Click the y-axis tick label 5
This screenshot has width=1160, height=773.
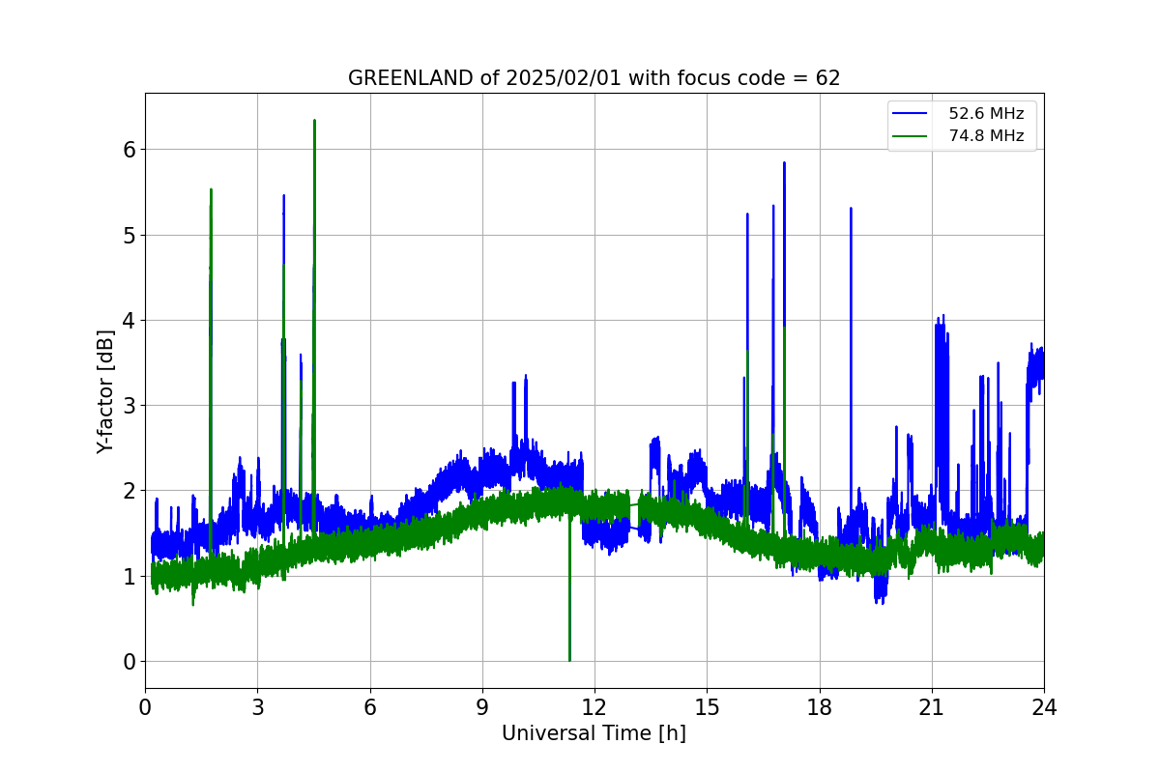(x=129, y=236)
